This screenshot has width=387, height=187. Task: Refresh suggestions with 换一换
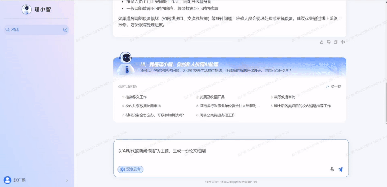pos(333,87)
